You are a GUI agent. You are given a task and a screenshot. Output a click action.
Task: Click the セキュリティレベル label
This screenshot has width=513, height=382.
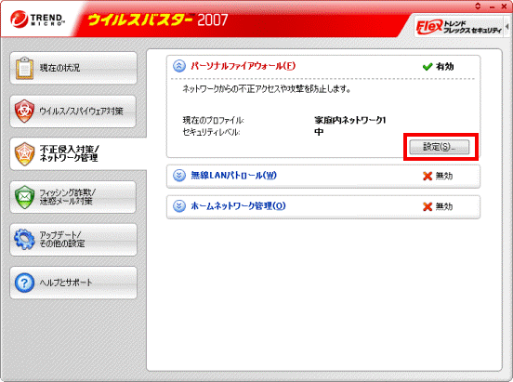click(x=211, y=132)
